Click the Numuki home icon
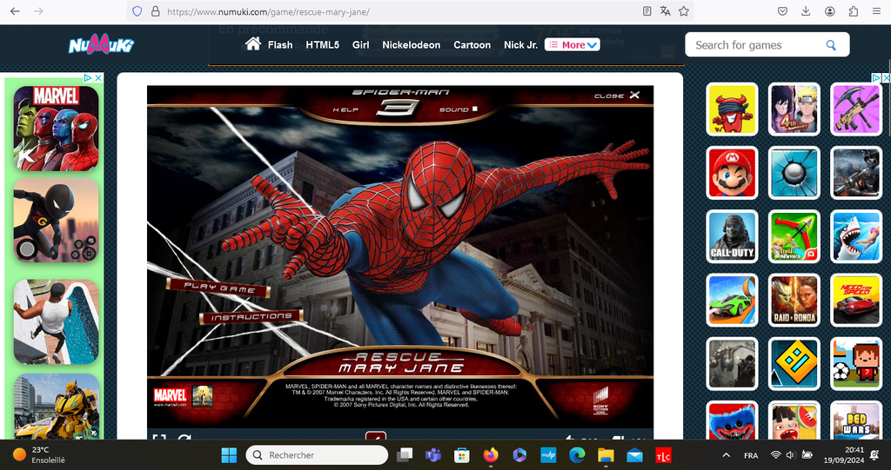The height and width of the screenshot is (470, 891). [253, 44]
